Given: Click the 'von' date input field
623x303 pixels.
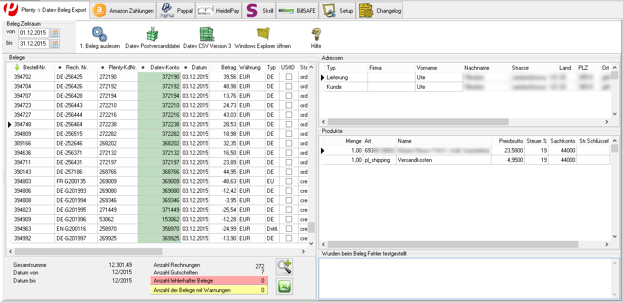Looking at the screenshot, I should tap(34, 33).
